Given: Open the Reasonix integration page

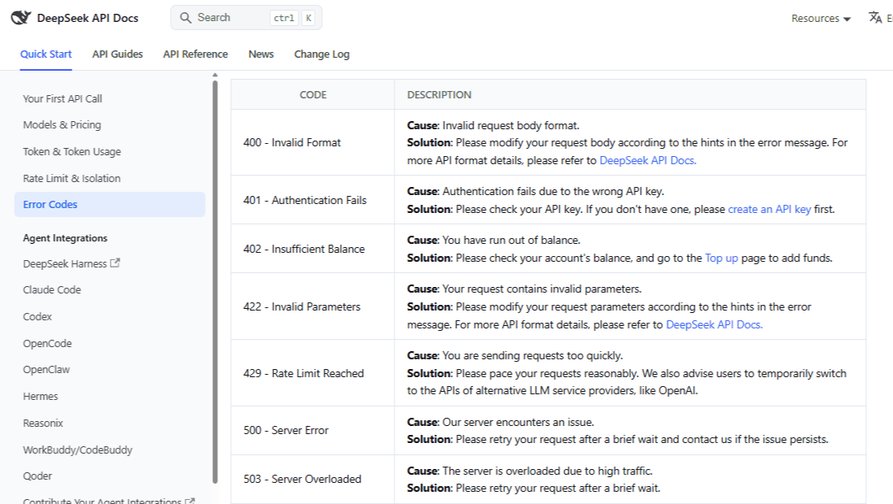Looking at the screenshot, I should click(x=43, y=424).
